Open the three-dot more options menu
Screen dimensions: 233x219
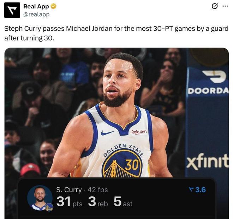tap(225, 6)
